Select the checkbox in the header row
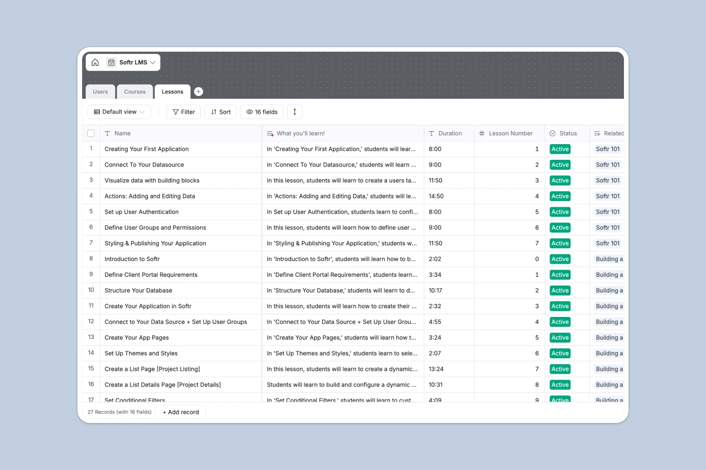Viewport: 706px width, 470px height. click(91, 133)
